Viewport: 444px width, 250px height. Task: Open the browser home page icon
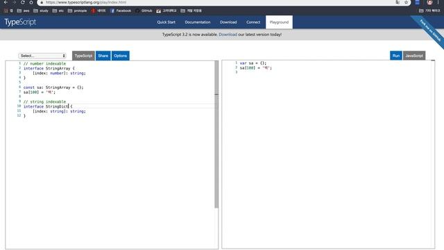31,2
